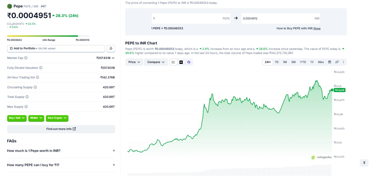
Task: Select the 1Y chart range
Action: click(312, 62)
